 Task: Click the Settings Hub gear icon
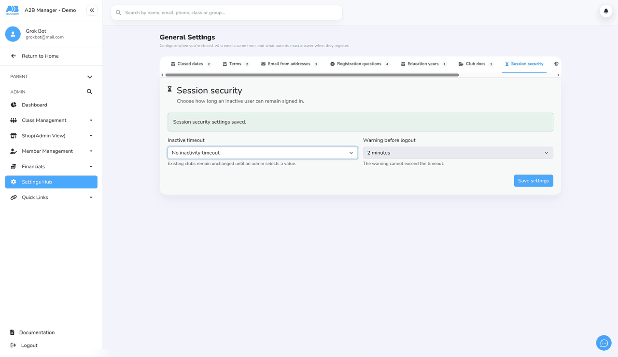14,182
